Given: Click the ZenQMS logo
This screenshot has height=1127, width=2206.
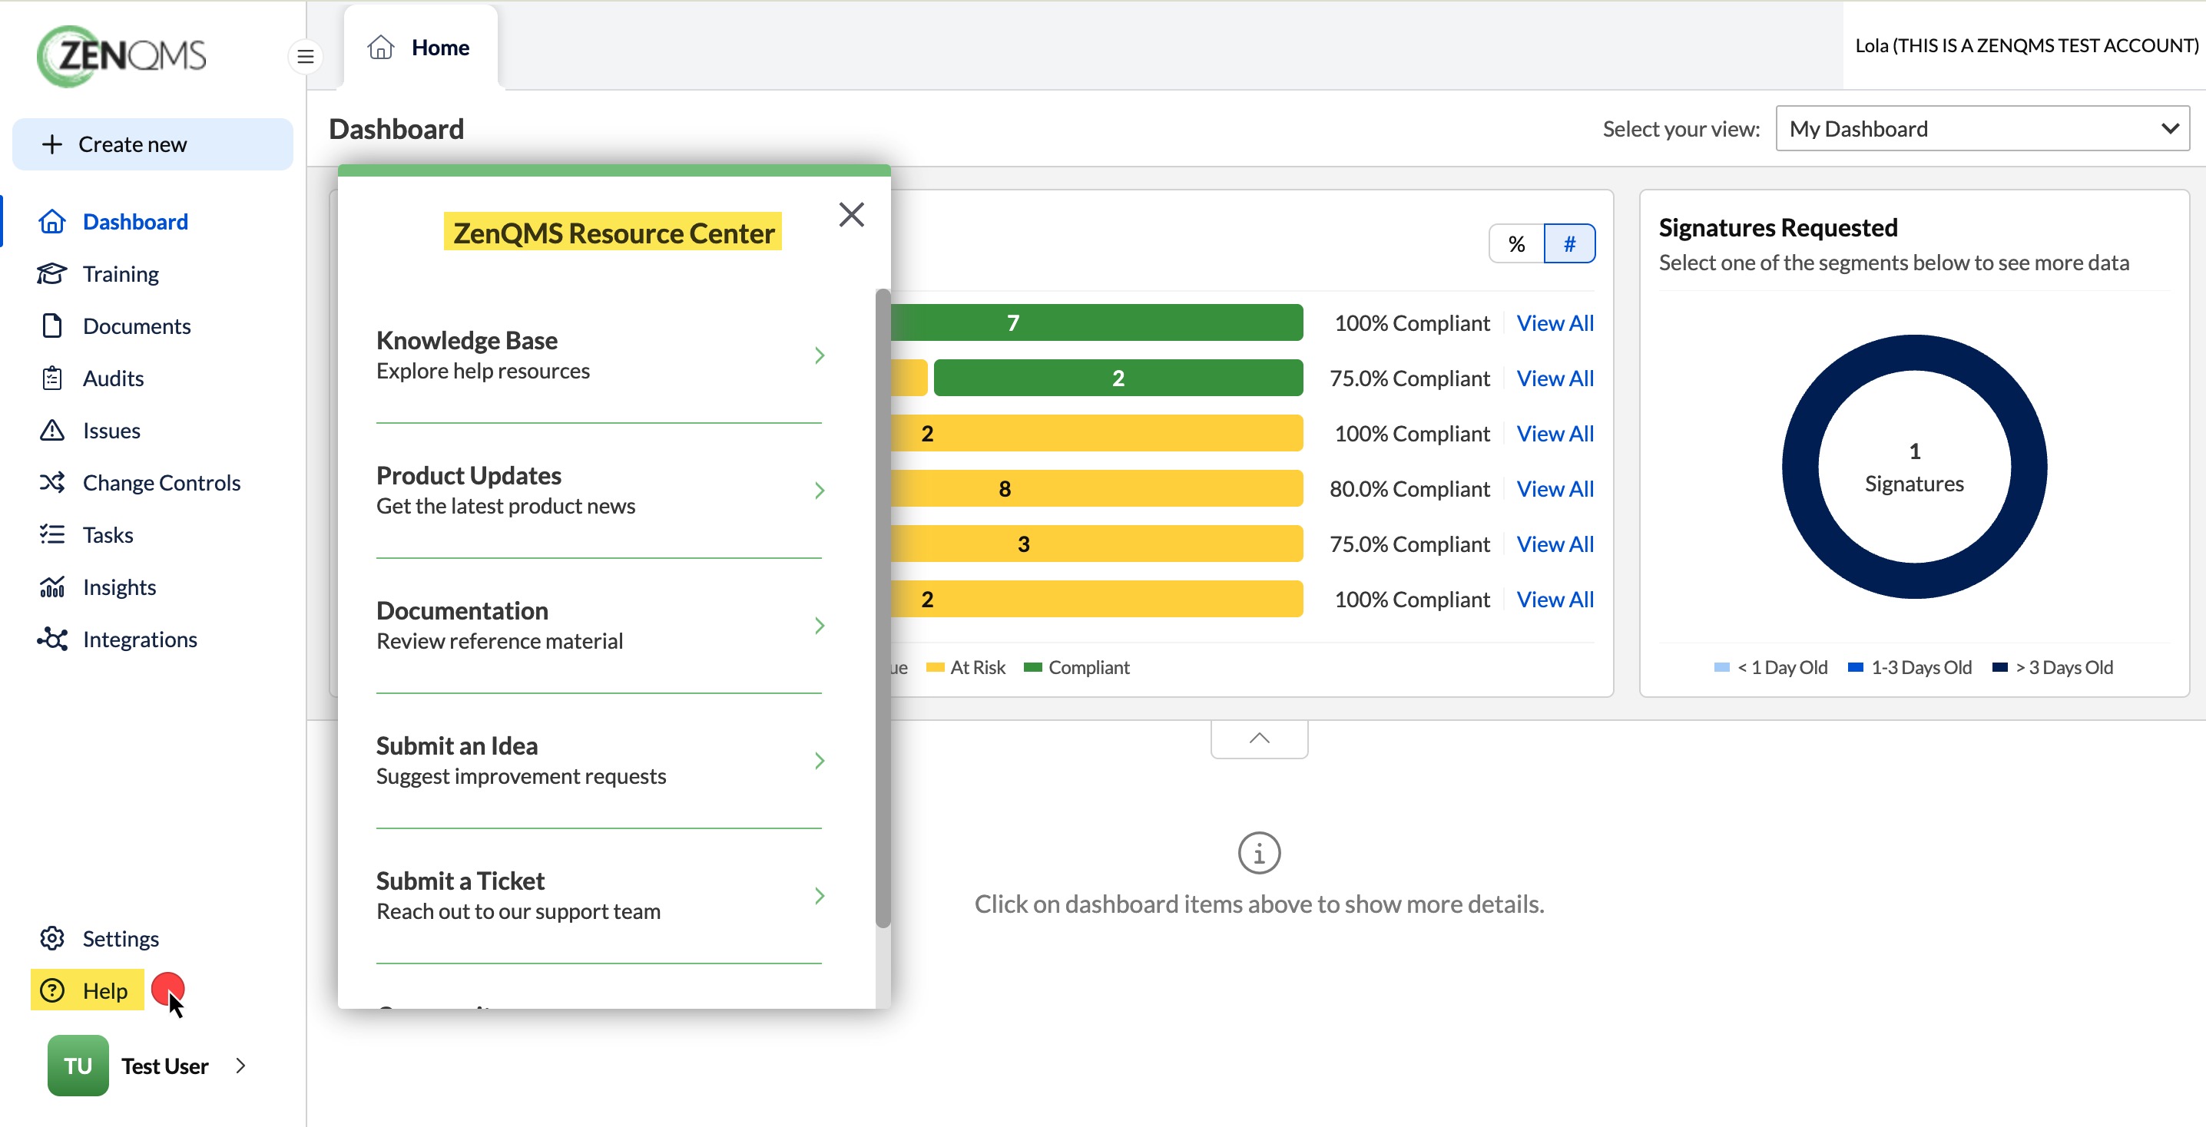Looking at the screenshot, I should point(121,55).
